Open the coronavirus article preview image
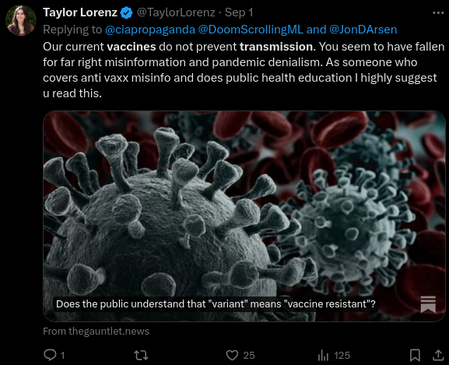 244,216
